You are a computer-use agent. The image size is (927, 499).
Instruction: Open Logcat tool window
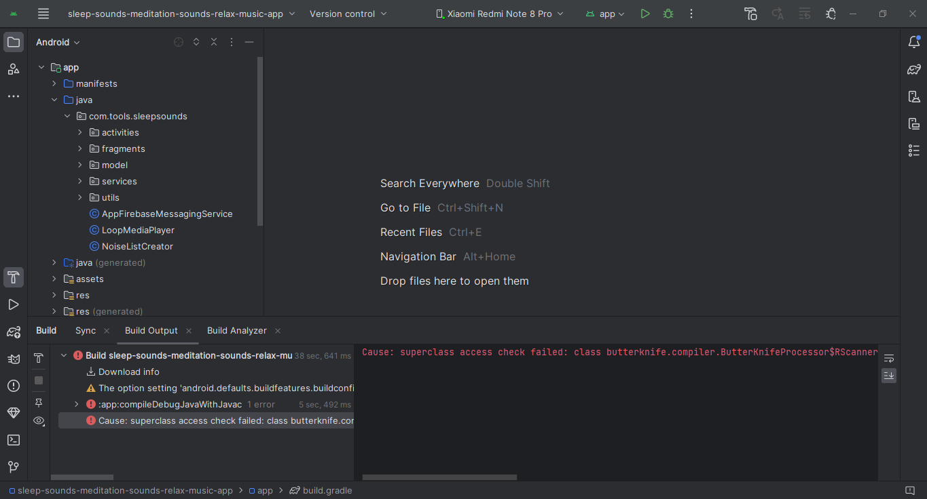click(14, 359)
